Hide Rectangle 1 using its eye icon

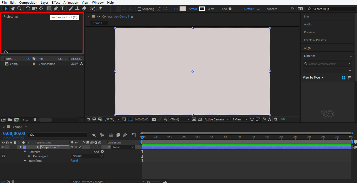[x=3, y=156]
